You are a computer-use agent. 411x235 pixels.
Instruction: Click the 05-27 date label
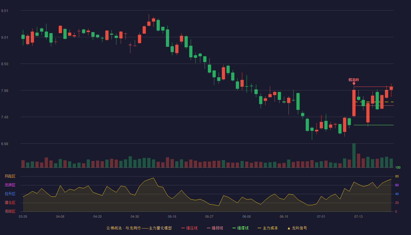(209, 216)
